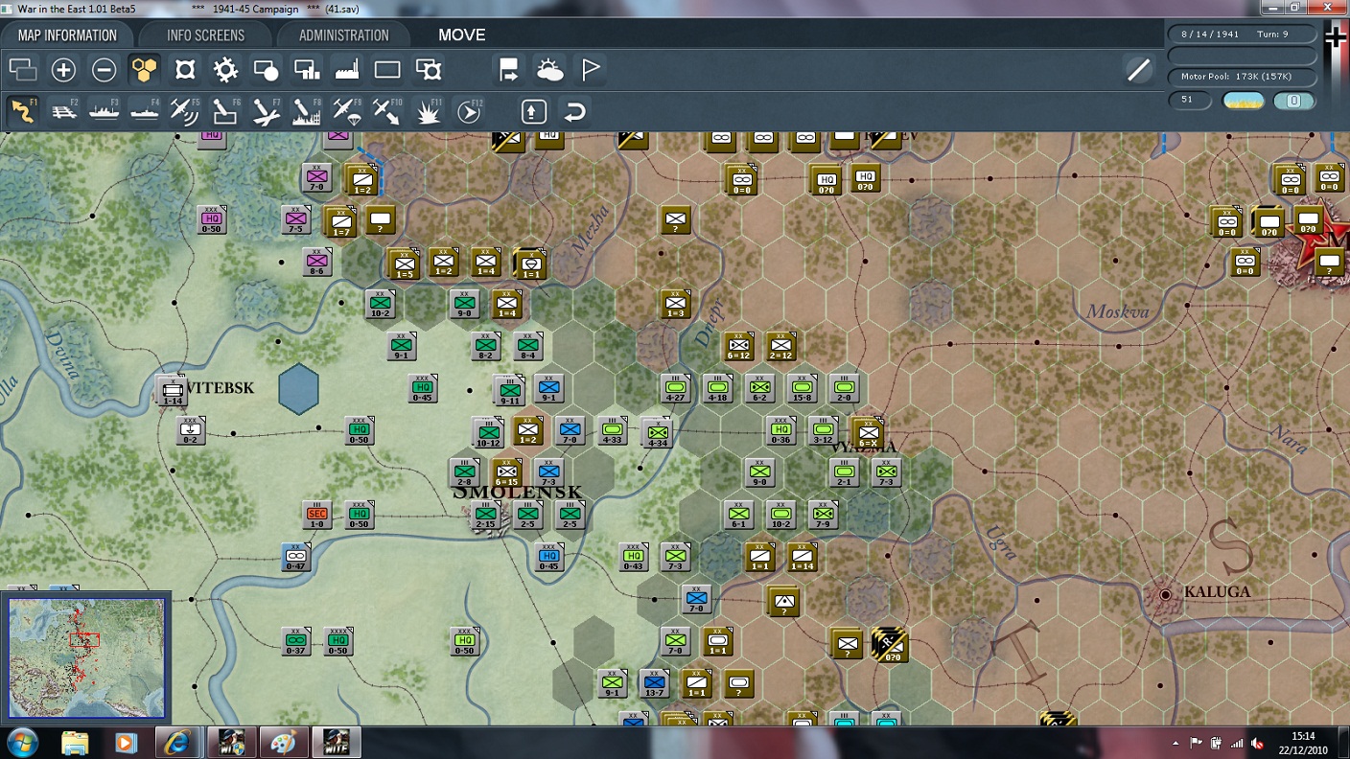Screen dimensions: 1350x759
Task: Click the gear icon in map toolbar
Action: click(x=225, y=70)
